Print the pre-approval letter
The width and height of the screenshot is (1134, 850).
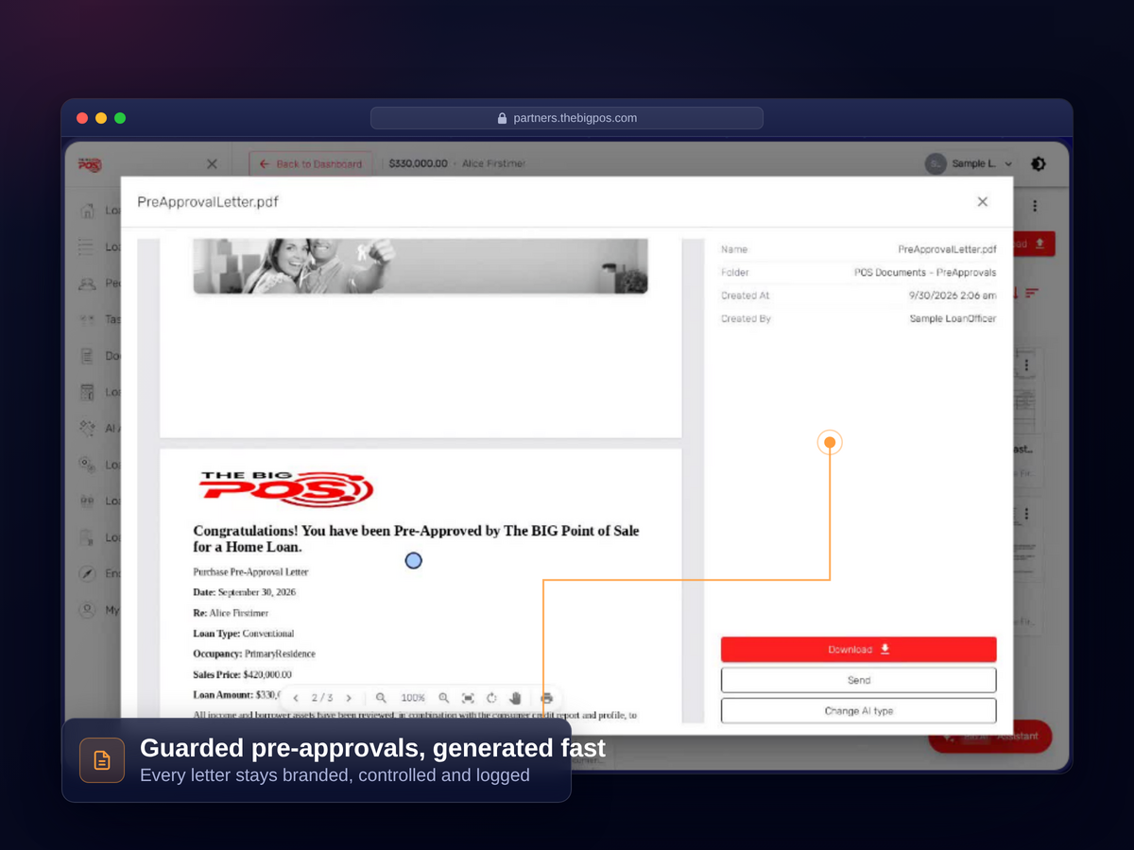(546, 698)
